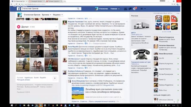Viewport: 191px width, 107px height.
Task: Open the privacy shortcuts icon
Action: click(x=142, y=9)
